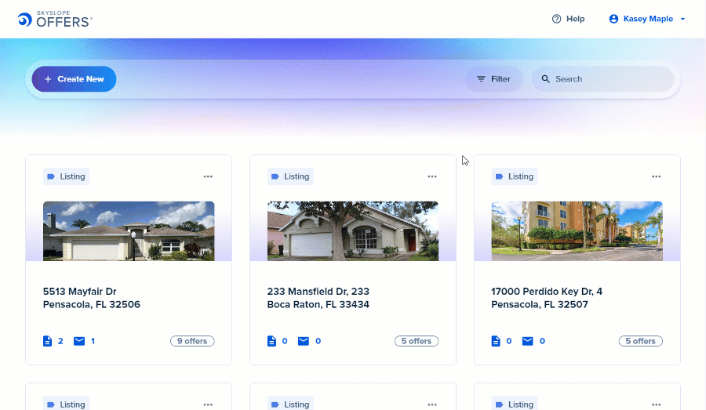Open more options for 233 Mansfield Dr
This screenshot has height=410, width=706.
(x=432, y=176)
